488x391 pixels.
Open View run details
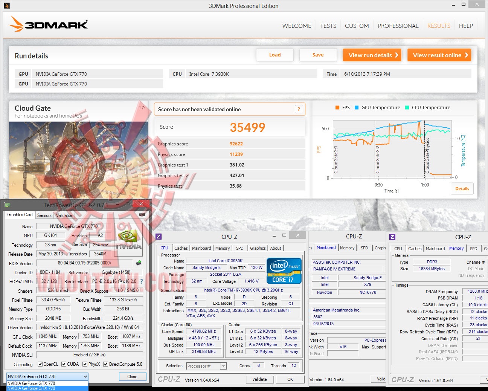[372, 55]
